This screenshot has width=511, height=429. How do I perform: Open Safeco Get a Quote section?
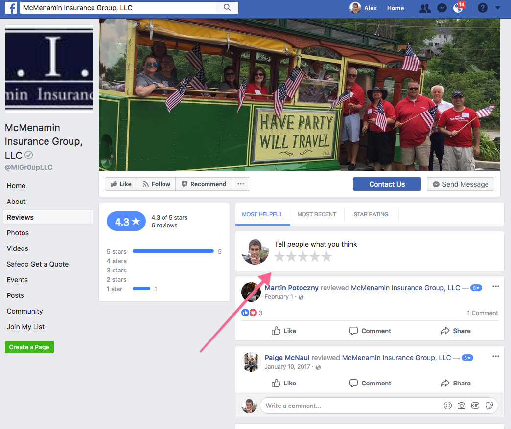(x=38, y=264)
